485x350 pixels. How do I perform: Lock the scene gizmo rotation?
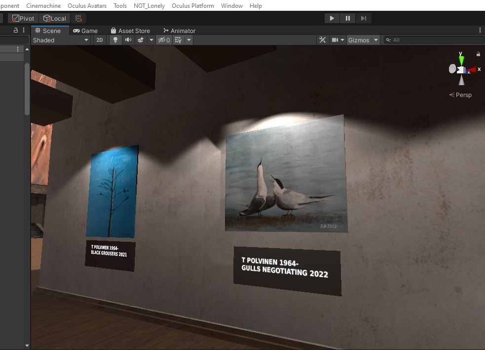pos(478,54)
